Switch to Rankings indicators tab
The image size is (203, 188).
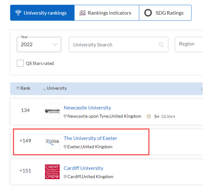click(x=107, y=13)
